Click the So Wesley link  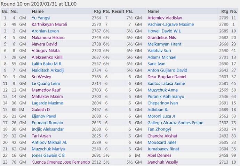tap(41, 77)
